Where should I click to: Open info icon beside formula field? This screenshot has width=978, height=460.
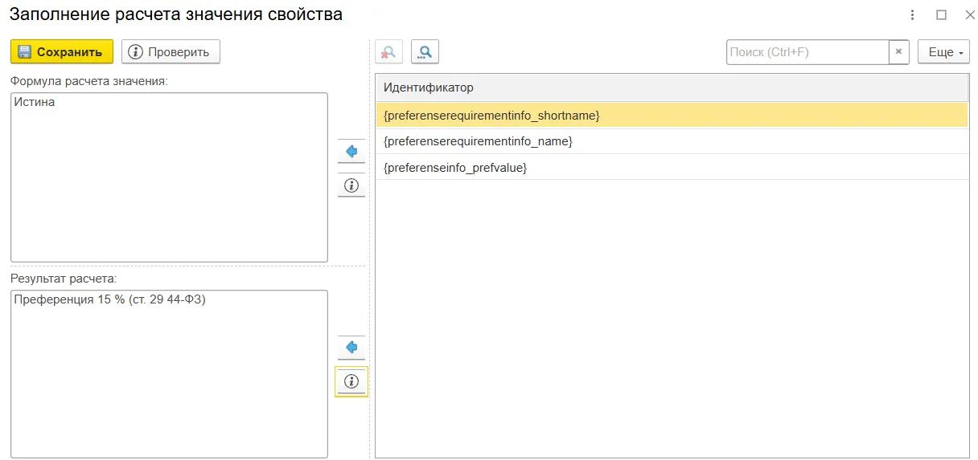[351, 185]
